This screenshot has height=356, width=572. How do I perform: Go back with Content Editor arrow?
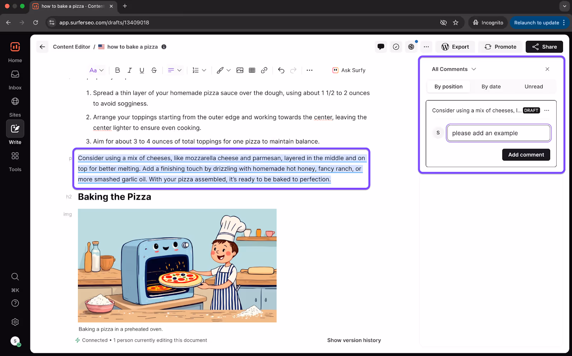click(x=42, y=47)
